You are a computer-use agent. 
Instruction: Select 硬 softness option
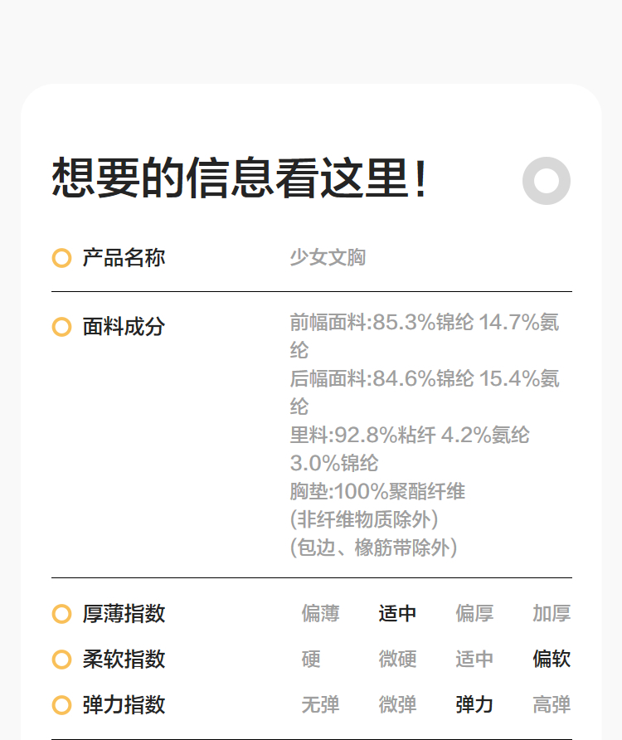(310, 660)
